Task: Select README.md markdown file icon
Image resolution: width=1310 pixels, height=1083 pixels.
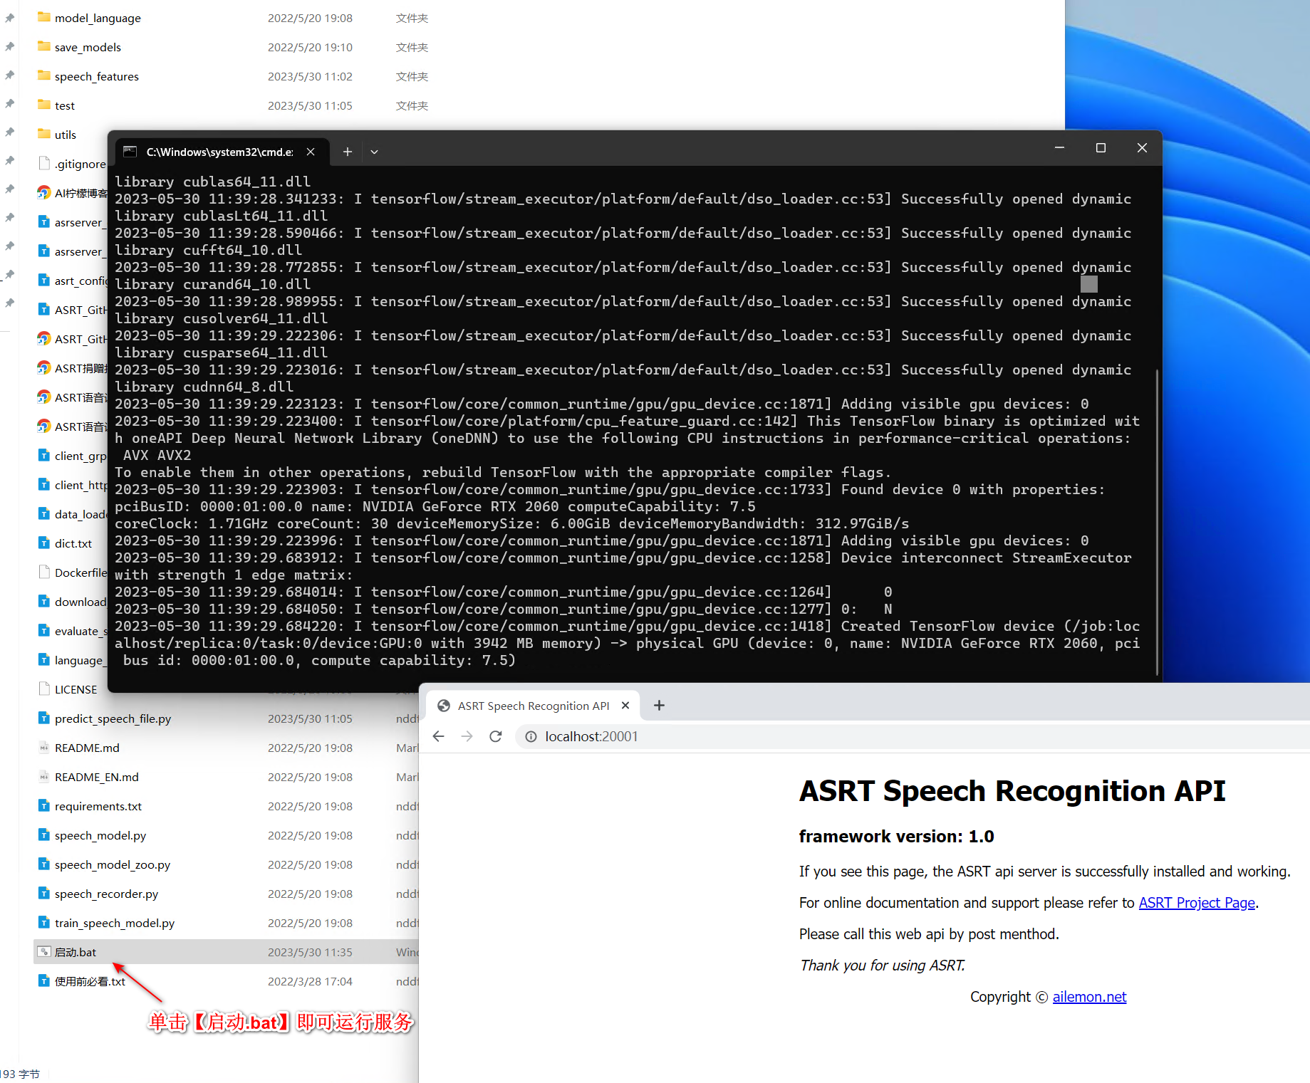Action: click(x=44, y=747)
